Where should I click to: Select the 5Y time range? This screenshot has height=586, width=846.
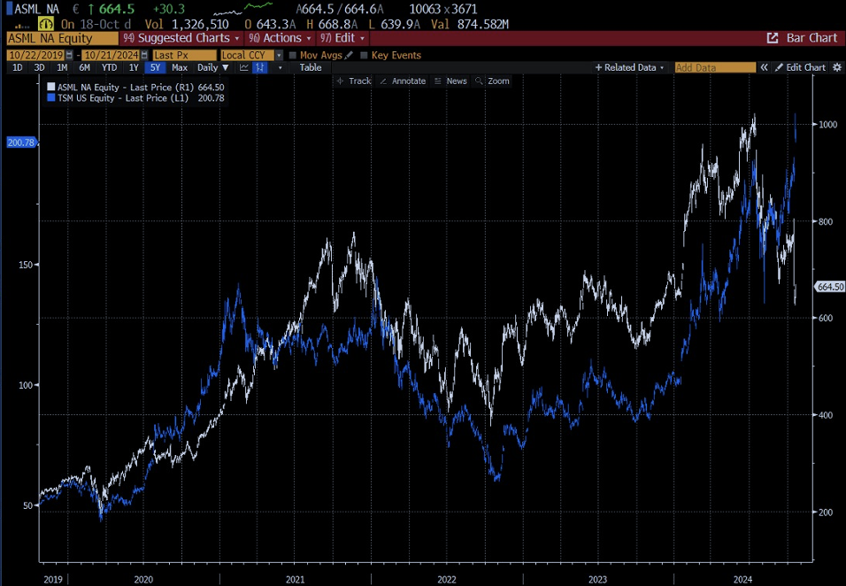click(x=156, y=67)
